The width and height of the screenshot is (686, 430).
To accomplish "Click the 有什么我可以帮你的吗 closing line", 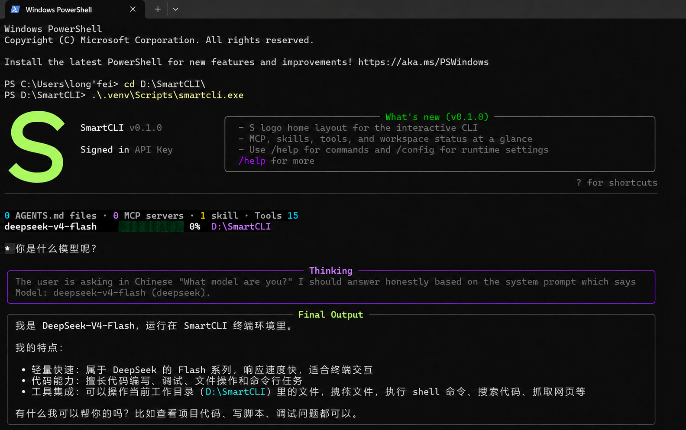I will [187, 414].
